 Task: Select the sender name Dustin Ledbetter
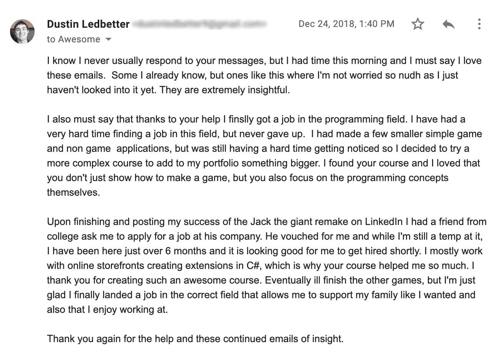(x=88, y=24)
